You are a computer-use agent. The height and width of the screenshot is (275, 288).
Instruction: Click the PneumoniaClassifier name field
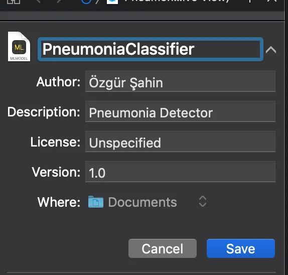tap(151, 49)
